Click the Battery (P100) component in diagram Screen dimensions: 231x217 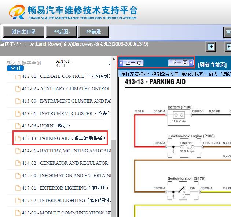coord(179,118)
